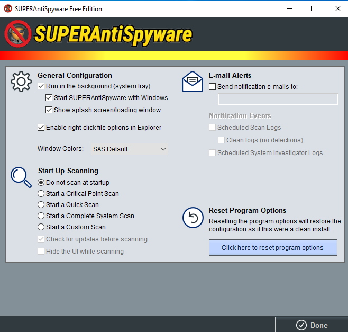This screenshot has height=332, width=348.
Task: Click the Done button
Action: click(312, 325)
